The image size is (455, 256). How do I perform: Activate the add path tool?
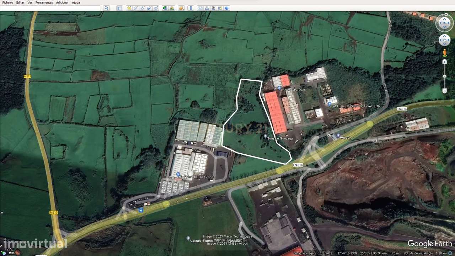coord(143,8)
